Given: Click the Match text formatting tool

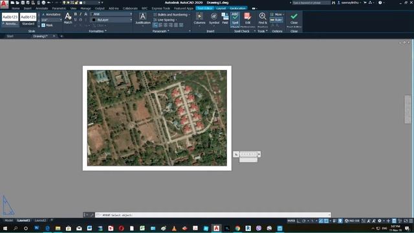Looking at the screenshot, I should tap(68, 19).
